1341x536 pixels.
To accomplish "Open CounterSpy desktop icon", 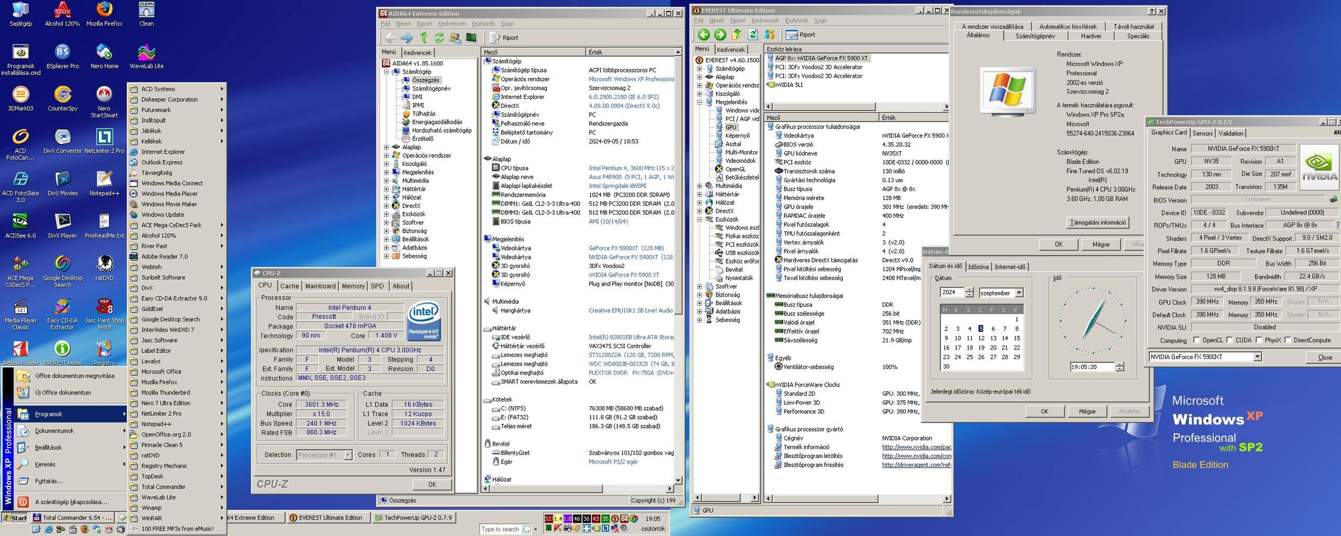I will 62,99.
